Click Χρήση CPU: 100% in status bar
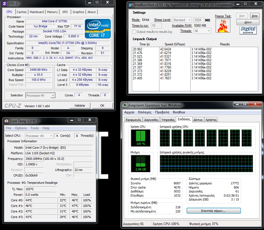Image resolution: width=264 pixels, height=230 pixels. (x=166, y=224)
